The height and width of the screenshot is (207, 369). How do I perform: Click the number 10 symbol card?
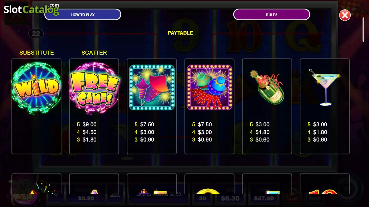(325, 184)
